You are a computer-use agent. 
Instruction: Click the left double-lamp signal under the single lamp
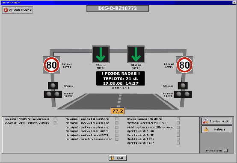(53, 94)
